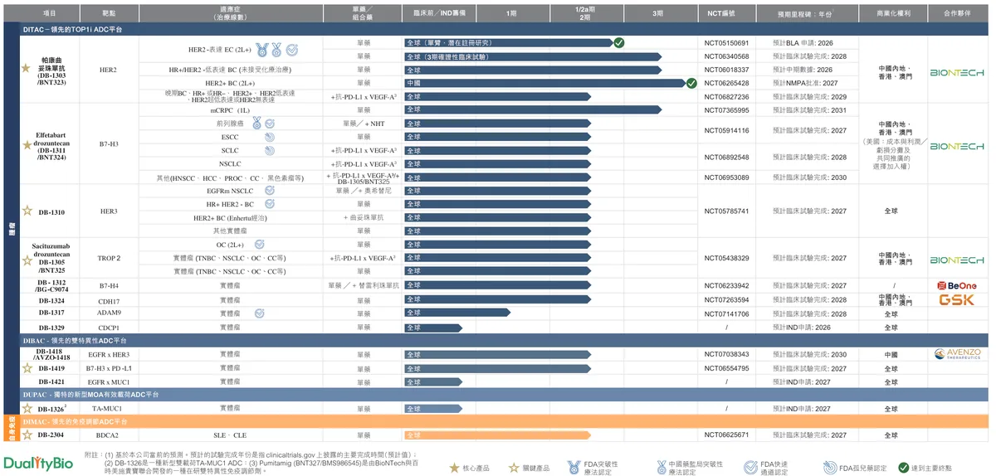Click the outlined star beside DB-1419
996x476 pixels.
(x=26, y=368)
